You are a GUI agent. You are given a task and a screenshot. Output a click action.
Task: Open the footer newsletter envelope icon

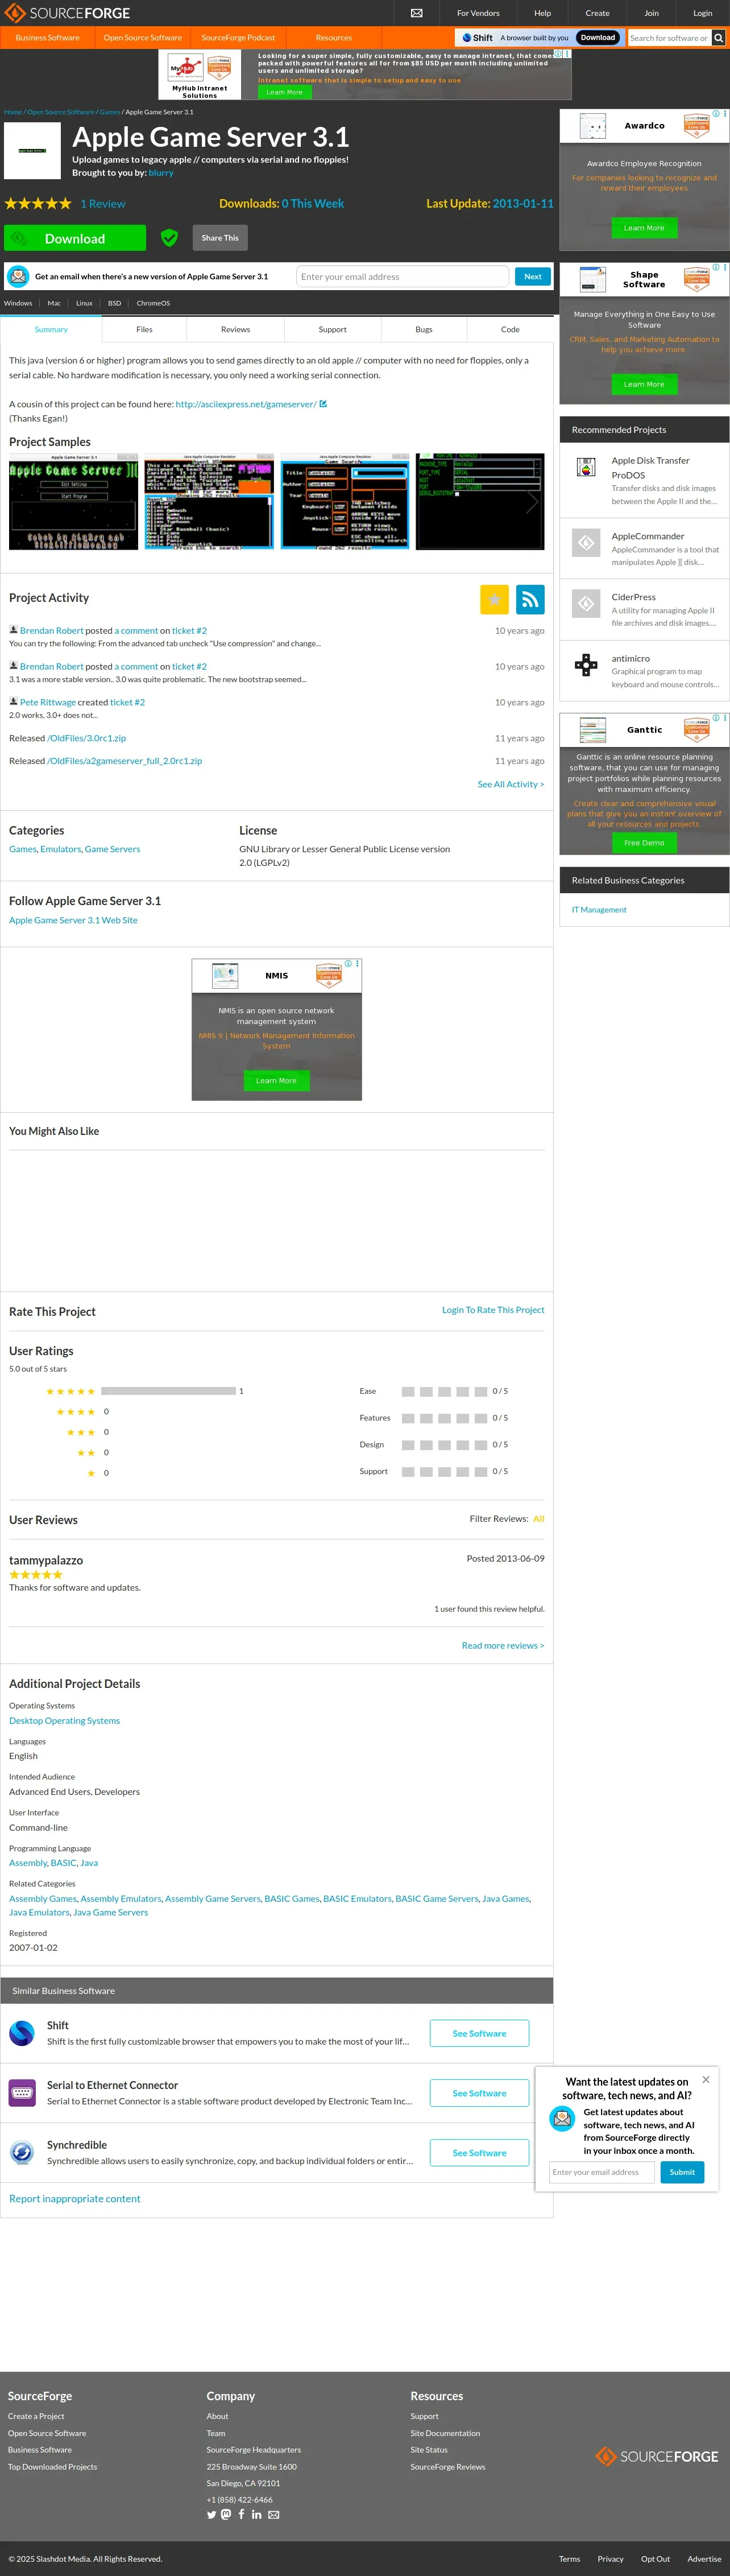274,2514
